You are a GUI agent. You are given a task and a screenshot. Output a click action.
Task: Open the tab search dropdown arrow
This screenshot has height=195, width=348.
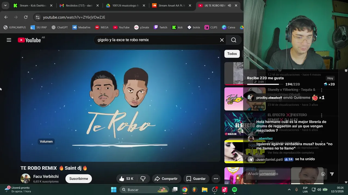pyautogui.click(x=5, y=5)
